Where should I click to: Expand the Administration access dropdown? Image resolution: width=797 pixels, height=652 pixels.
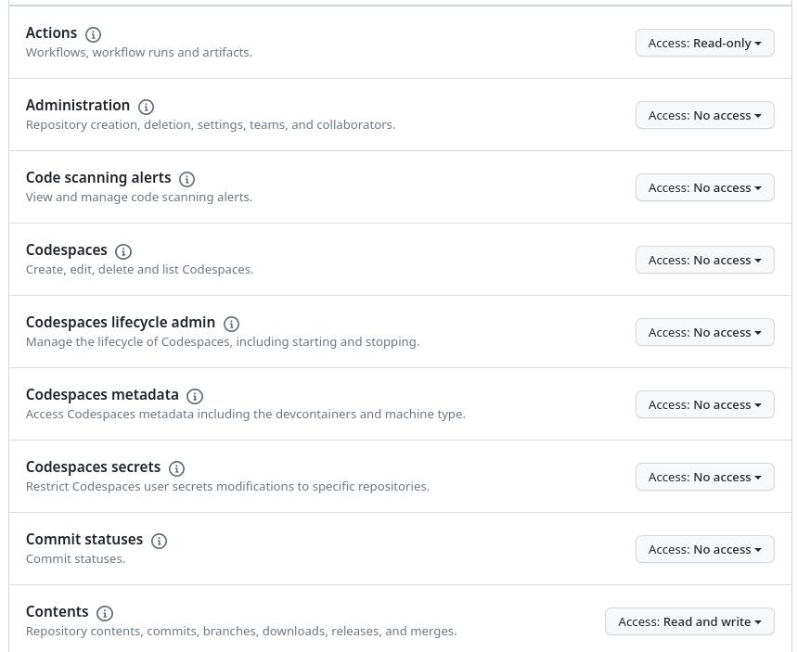tap(704, 115)
